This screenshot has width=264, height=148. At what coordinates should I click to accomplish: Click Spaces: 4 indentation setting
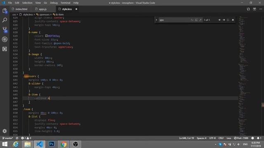click(x=201, y=138)
